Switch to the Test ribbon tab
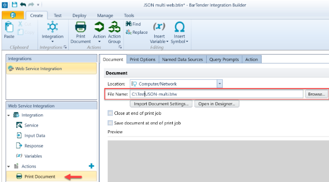The image size is (329, 182). [x=57, y=15]
